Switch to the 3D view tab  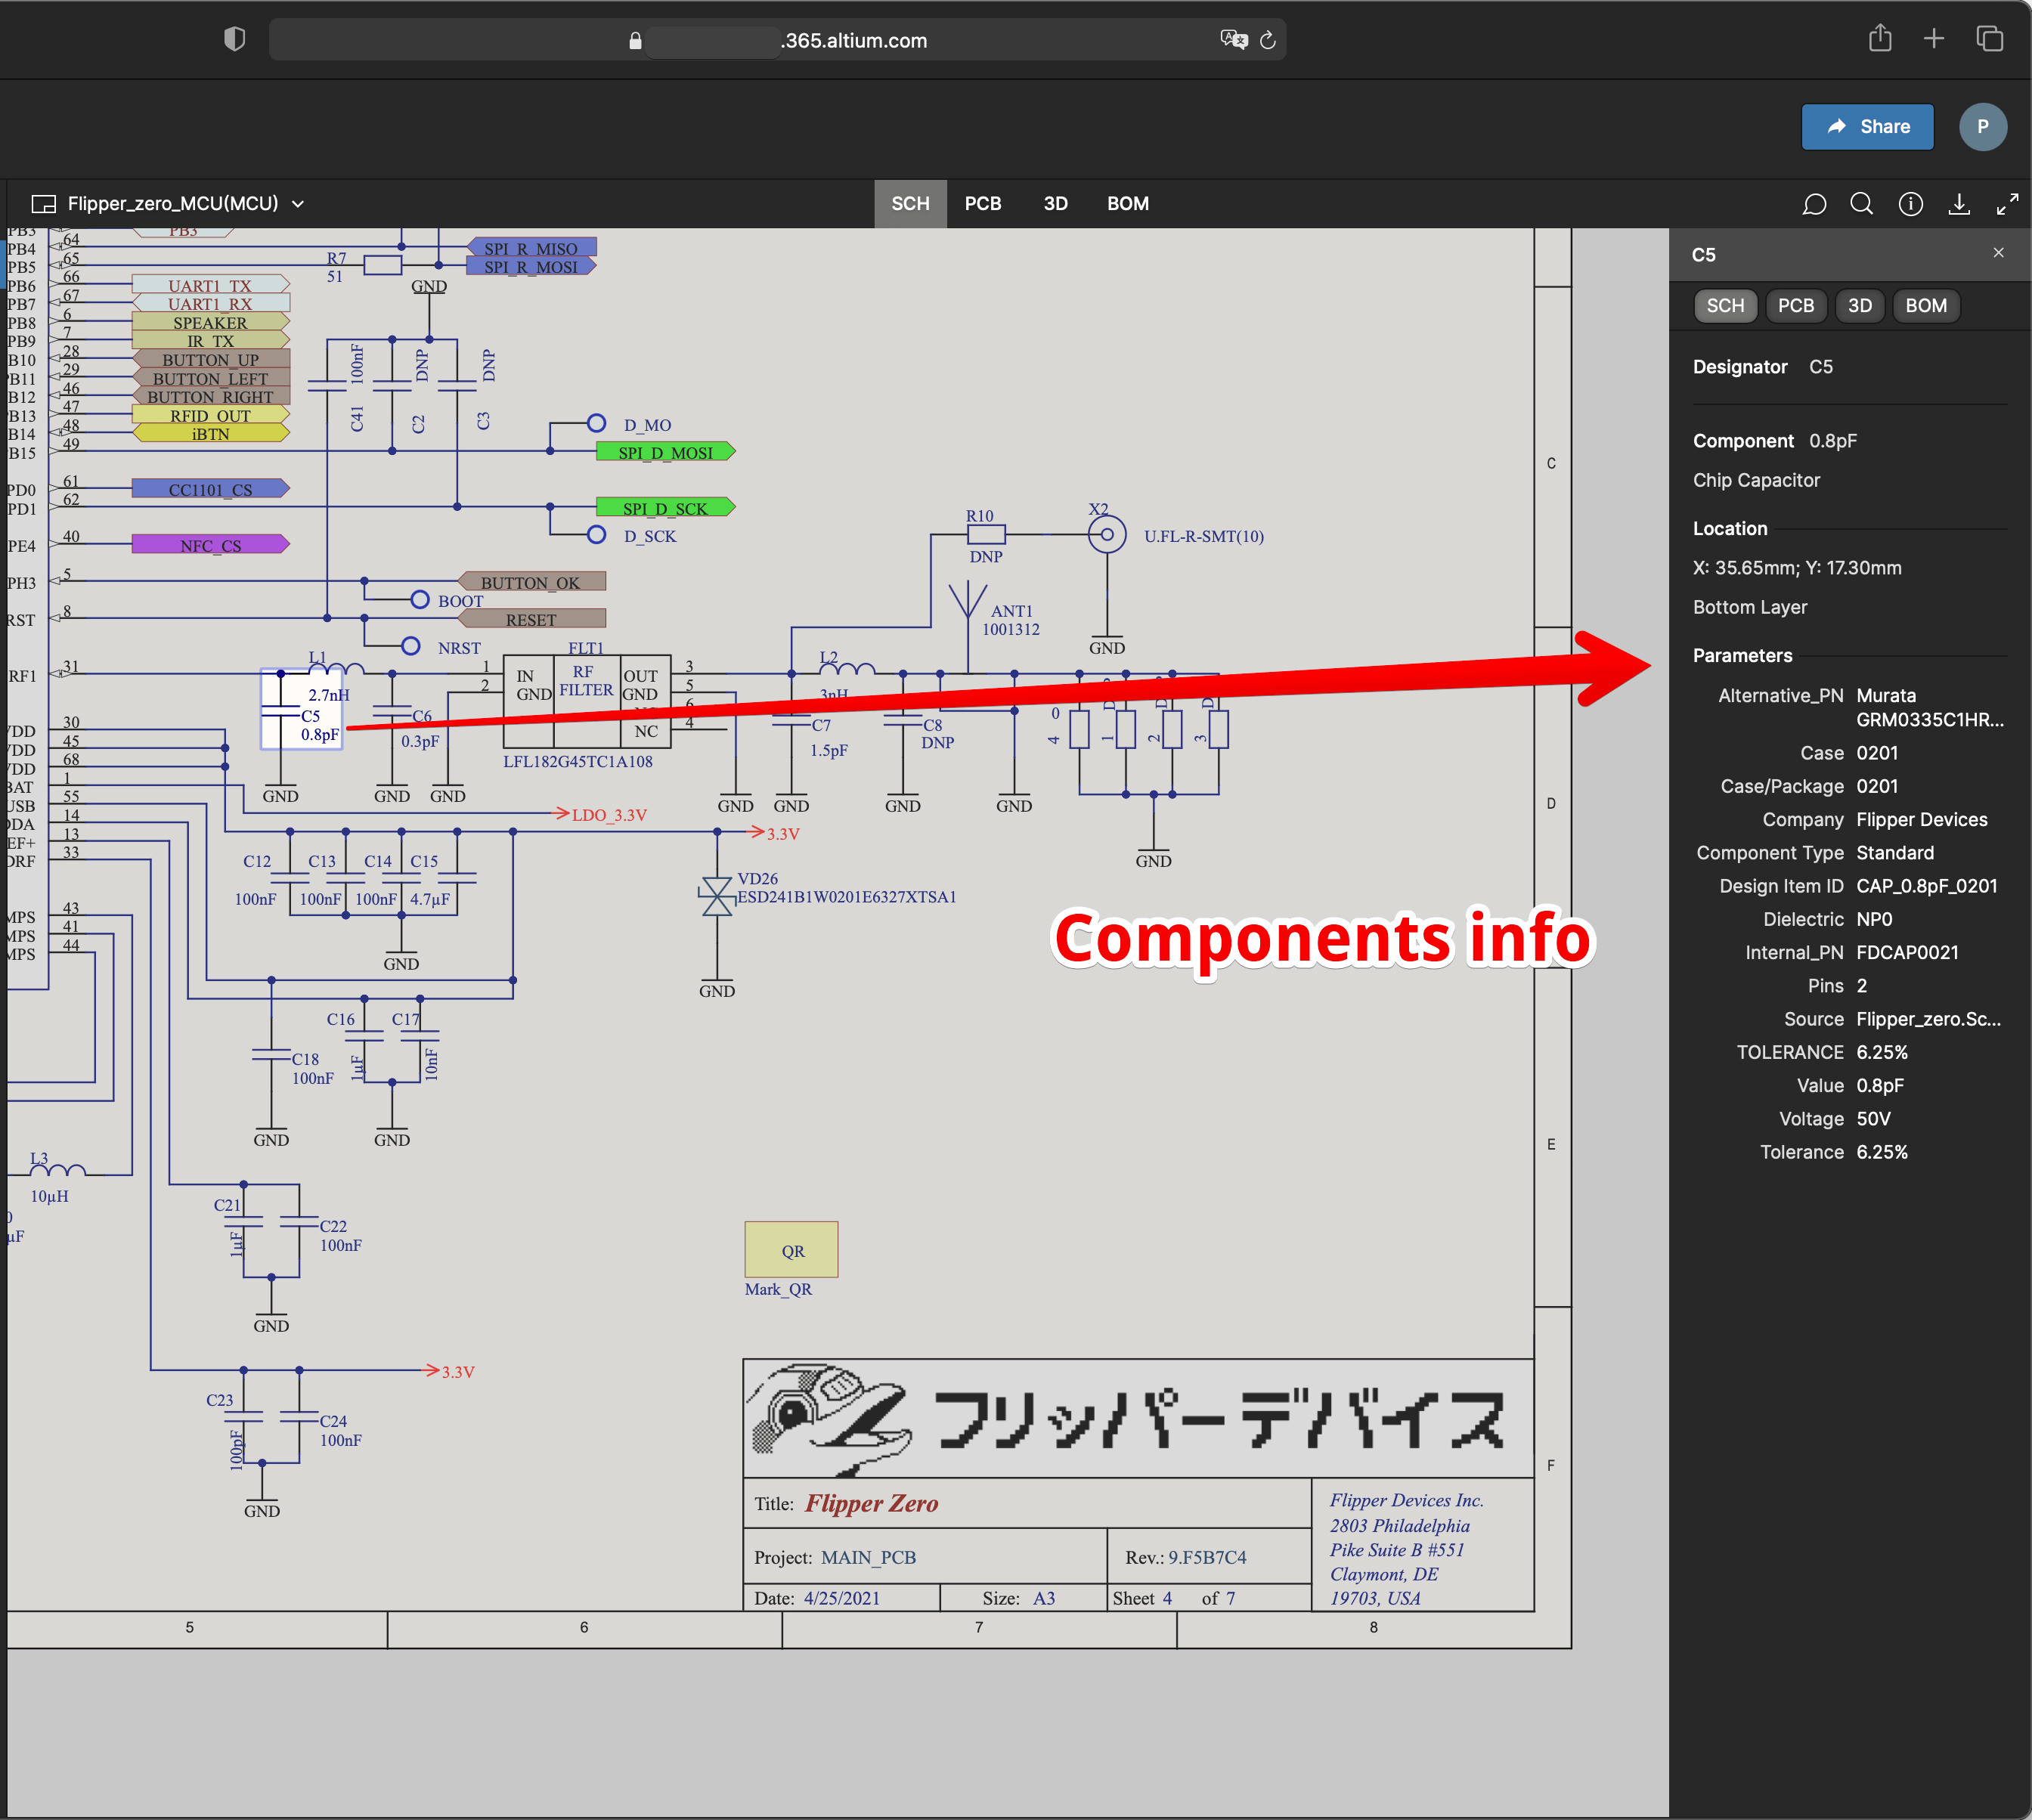tap(1055, 204)
